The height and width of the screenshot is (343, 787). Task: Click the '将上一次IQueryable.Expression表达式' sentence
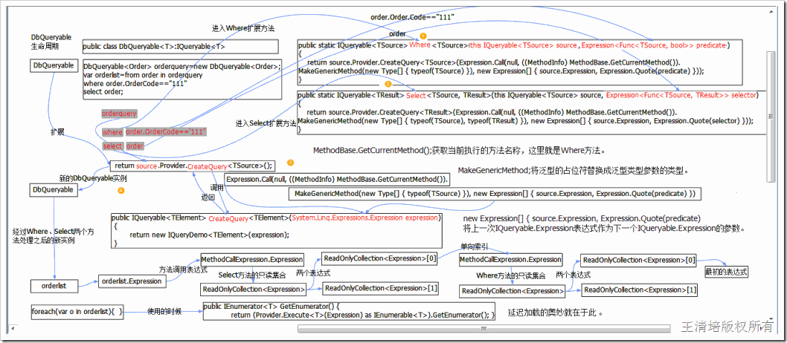tap(604, 229)
